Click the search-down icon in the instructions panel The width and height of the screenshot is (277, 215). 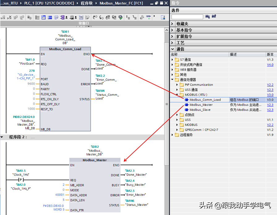pos(207,16)
